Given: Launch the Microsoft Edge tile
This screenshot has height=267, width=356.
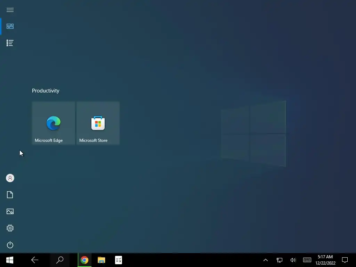Looking at the screenshot, I should (x=53, y=123).
